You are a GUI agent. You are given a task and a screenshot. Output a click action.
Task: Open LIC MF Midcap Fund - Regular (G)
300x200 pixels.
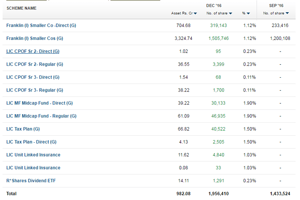pos(41,116)
